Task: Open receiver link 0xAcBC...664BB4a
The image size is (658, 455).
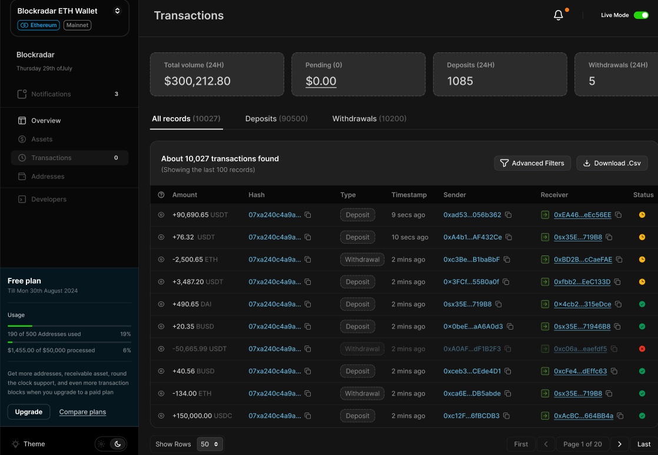Action: [x=583, y=416]
